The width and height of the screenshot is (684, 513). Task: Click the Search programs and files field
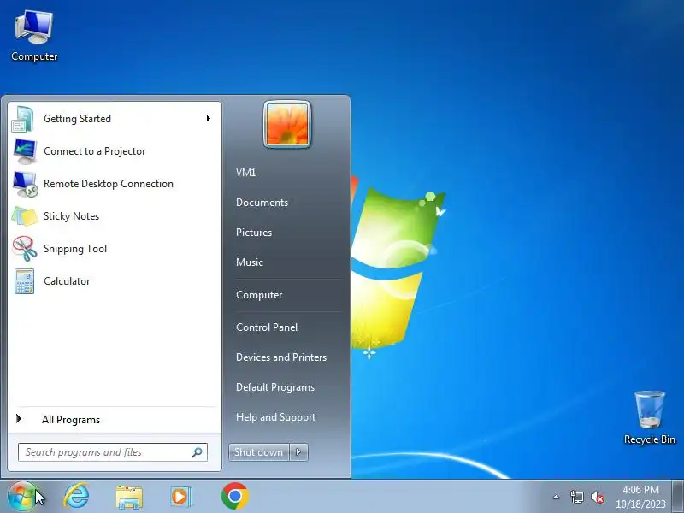click(x=113, y=452)
